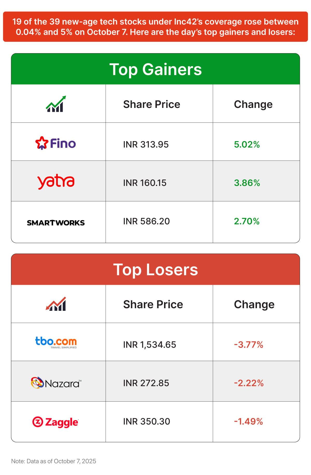Click the green upward trend chart icon
The height and width of the screenshot is (475, 311).
[56, 104]
